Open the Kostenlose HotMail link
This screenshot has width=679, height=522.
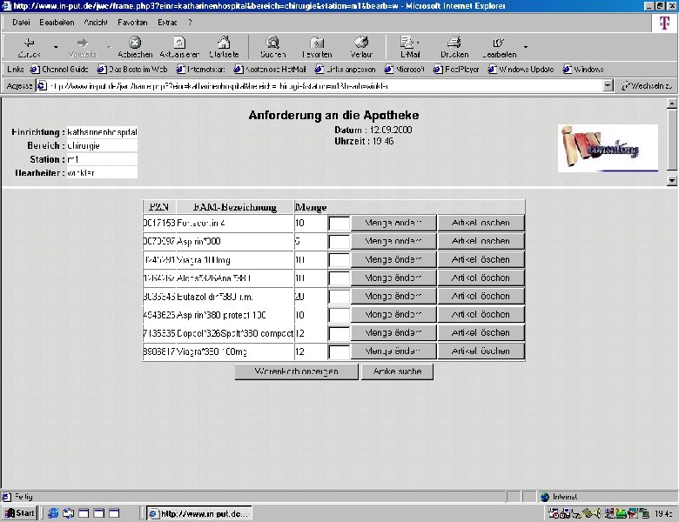(x=270, y=70)
